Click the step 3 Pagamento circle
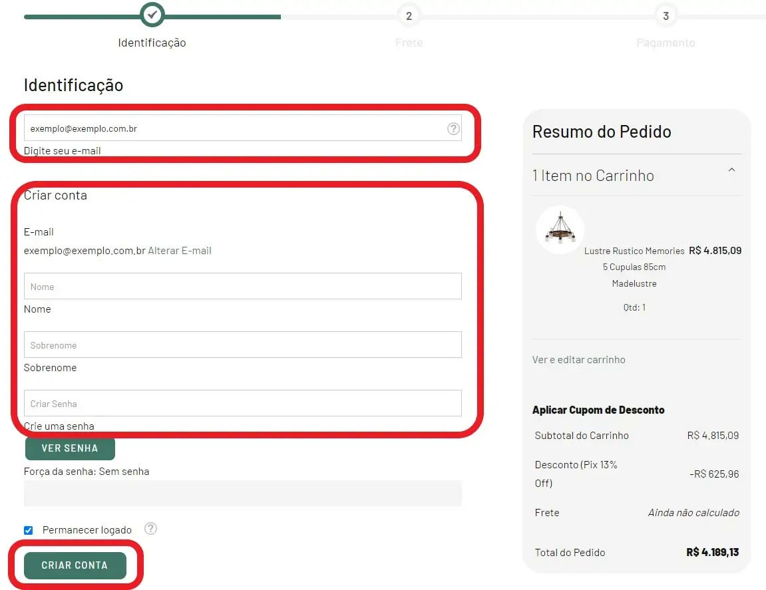 tap(666, 15)
